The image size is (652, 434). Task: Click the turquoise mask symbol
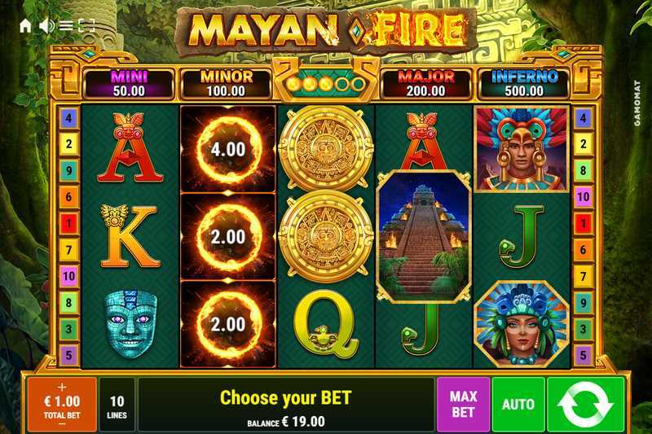tap(130, 324)
